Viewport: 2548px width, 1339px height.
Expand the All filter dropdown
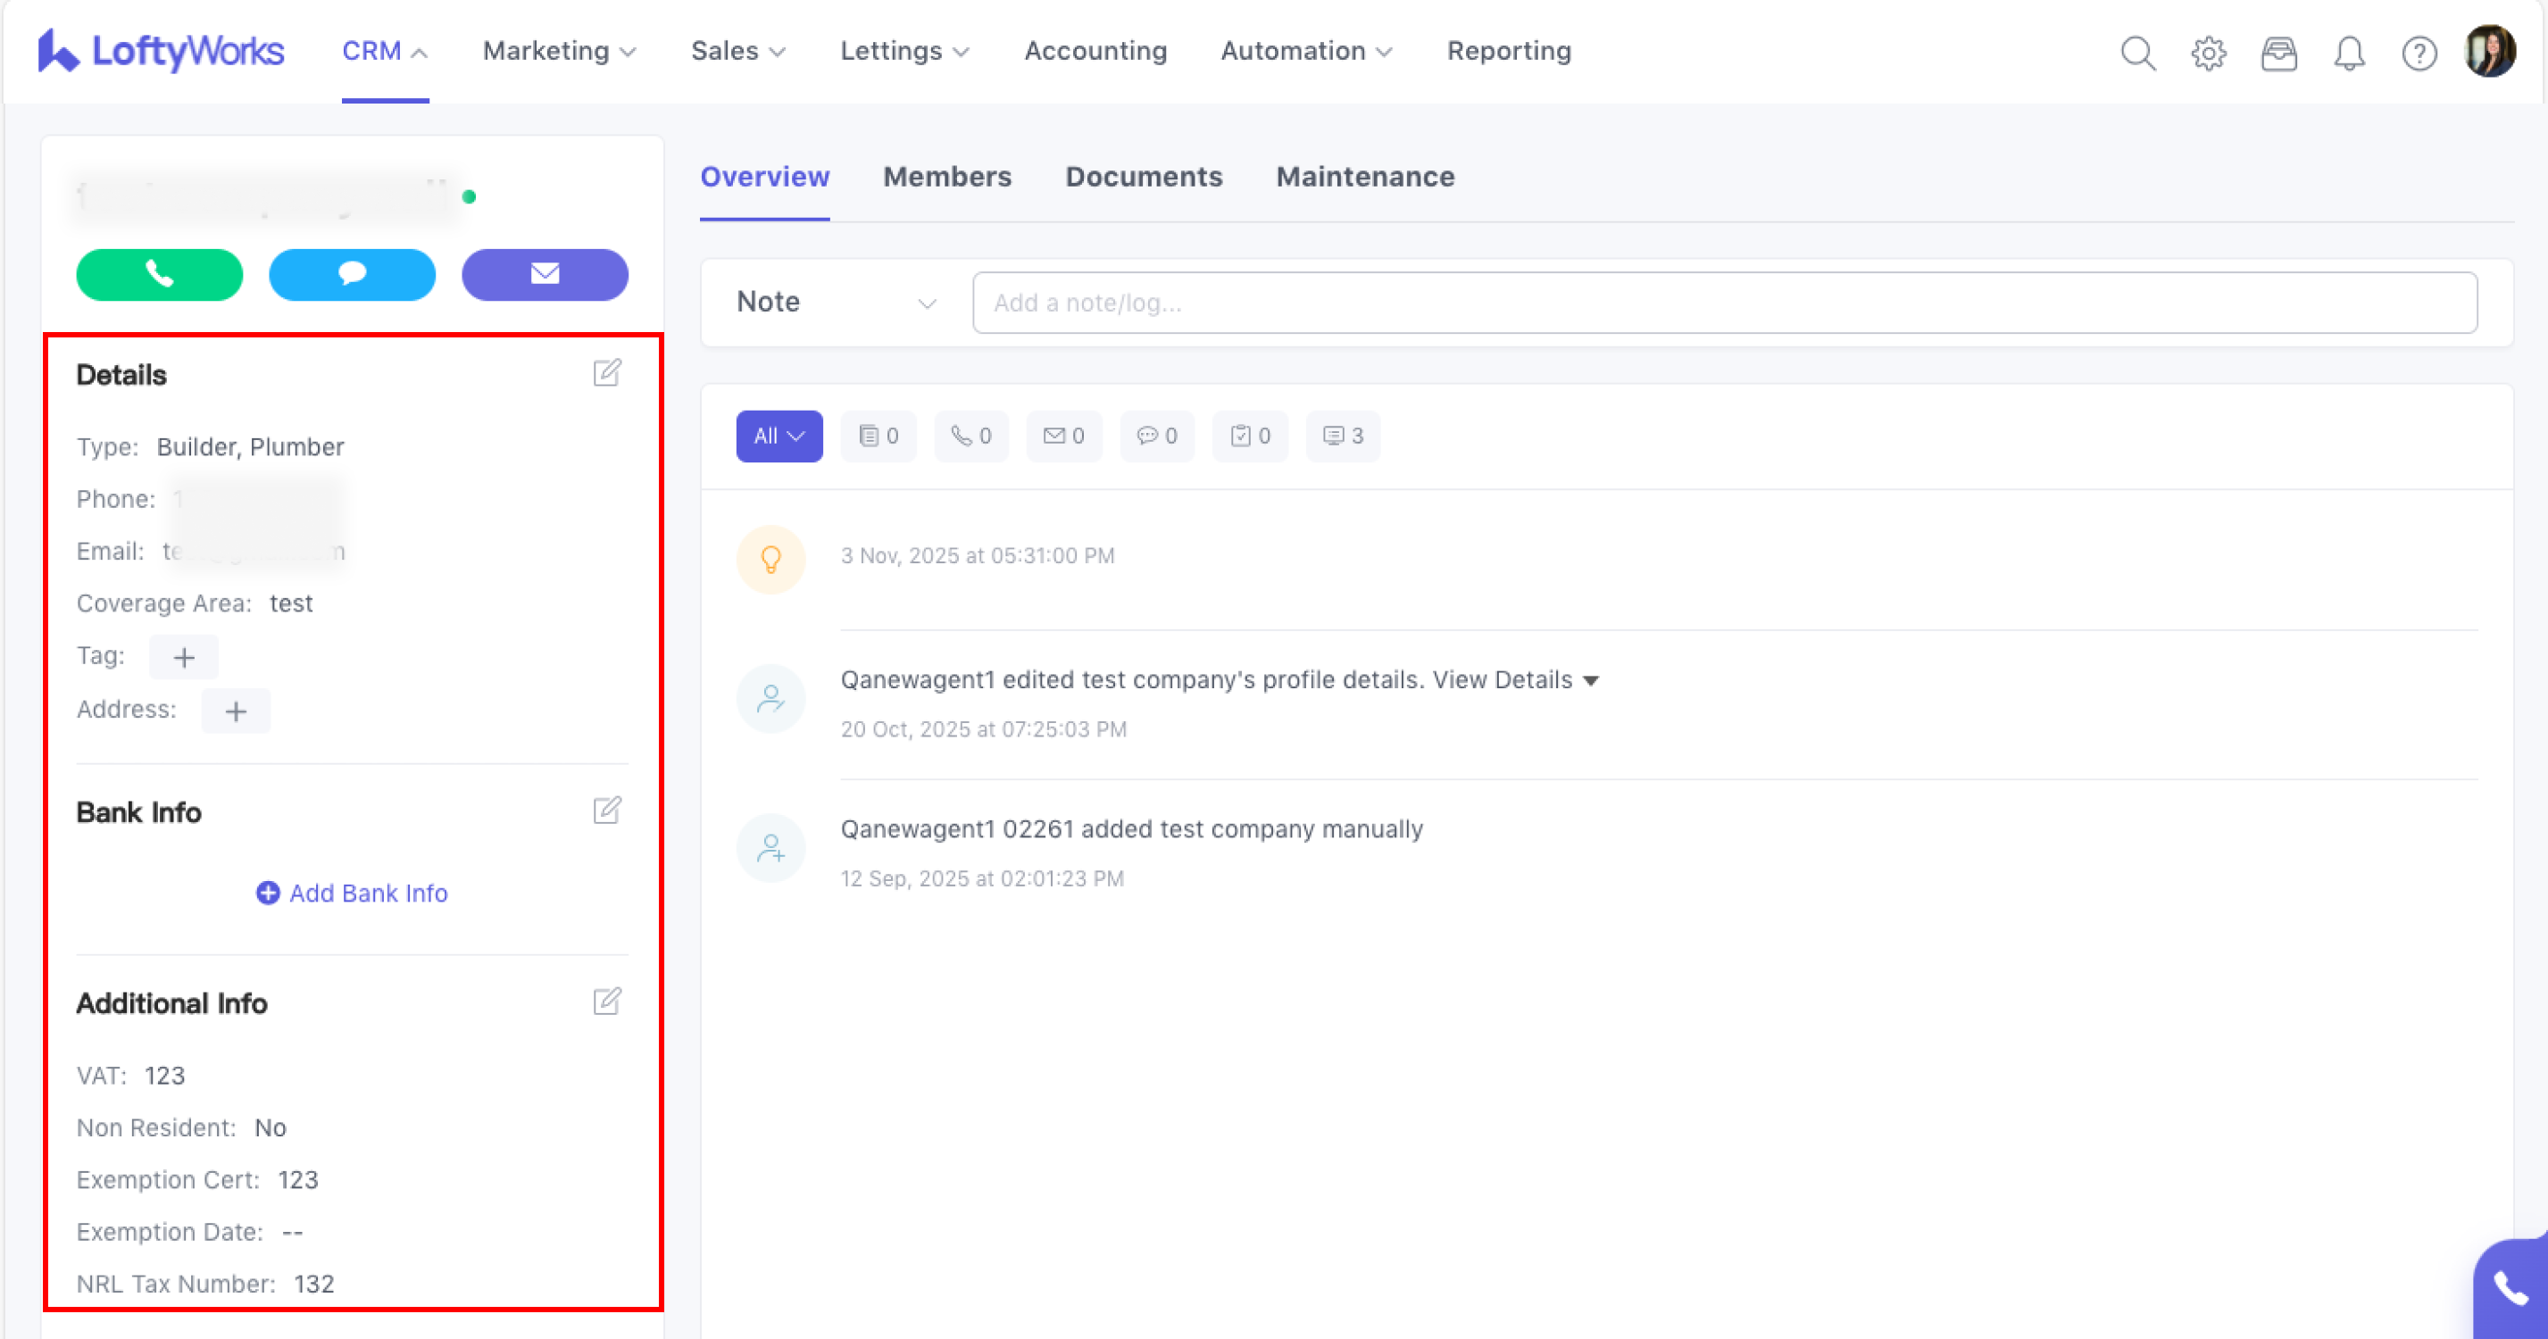[779, 437]
